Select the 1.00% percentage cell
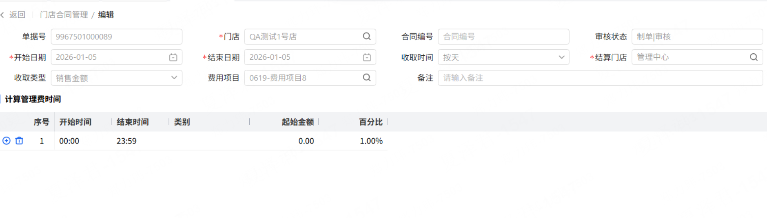 pos(371,141)
